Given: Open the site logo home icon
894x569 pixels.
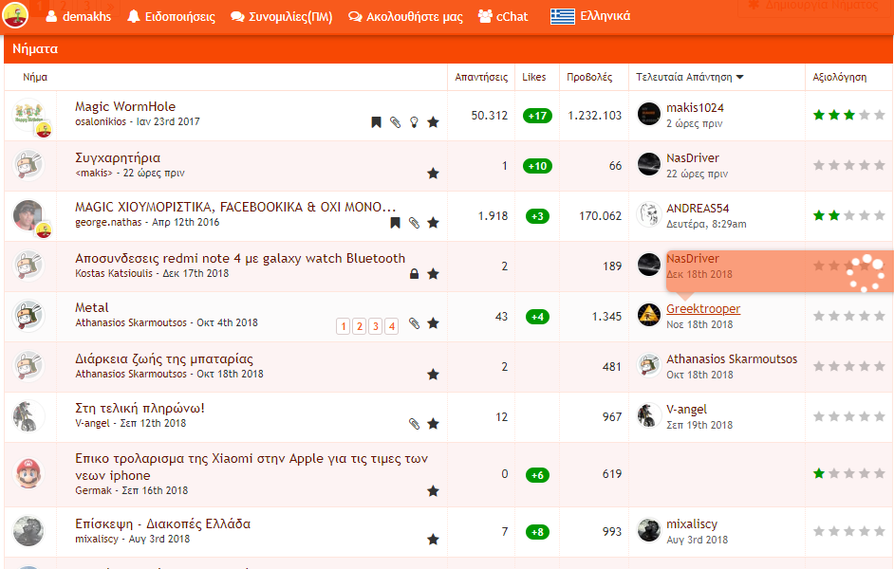Looking at the screenshot, I should (15, 15).
